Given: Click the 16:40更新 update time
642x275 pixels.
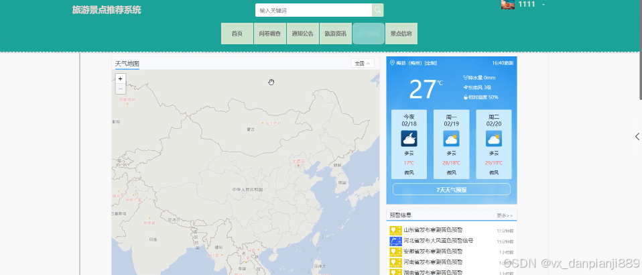Looking at the screenshot, I should [503, 63].
